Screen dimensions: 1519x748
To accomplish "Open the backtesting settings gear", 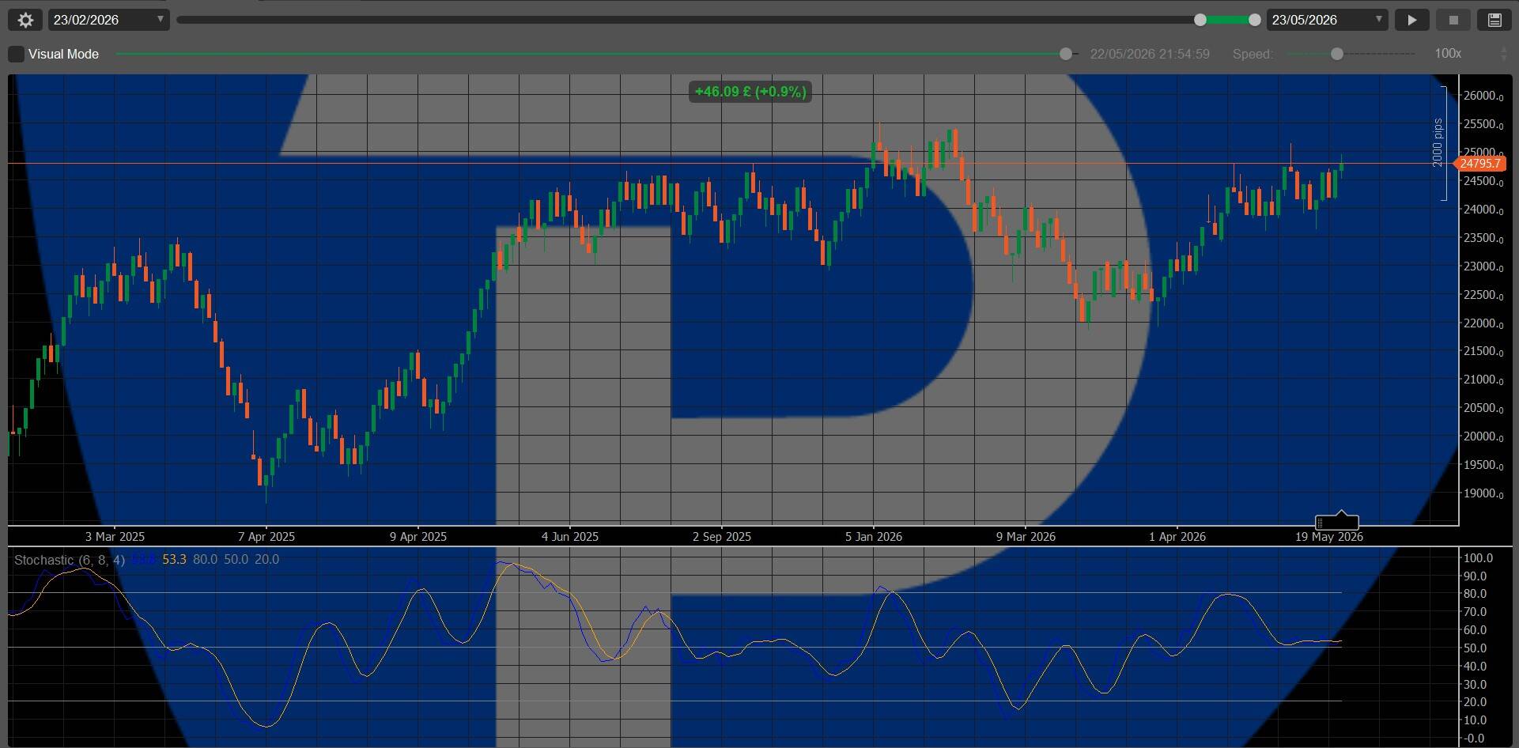I will pyautogui.click(x=25, y=20).
